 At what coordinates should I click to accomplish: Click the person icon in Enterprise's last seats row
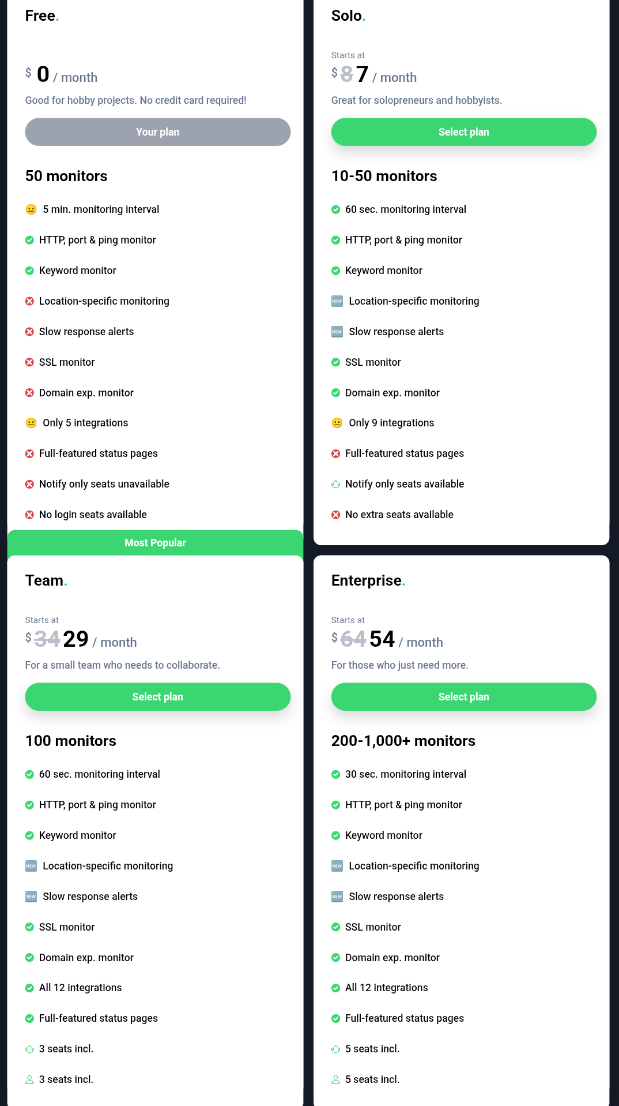335,1079
